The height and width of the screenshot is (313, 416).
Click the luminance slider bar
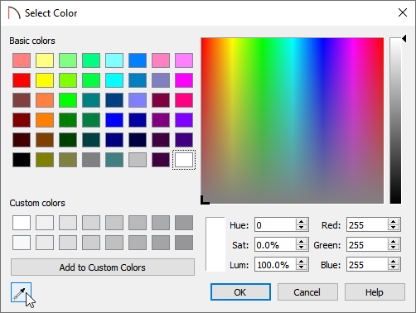pos(395,121)
